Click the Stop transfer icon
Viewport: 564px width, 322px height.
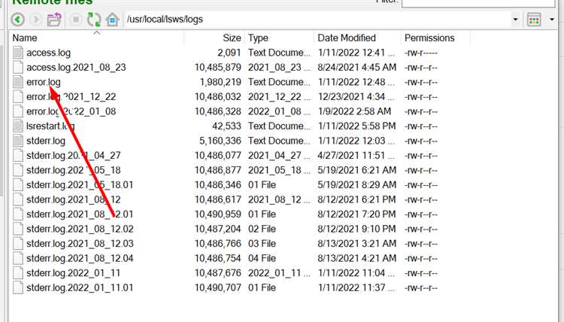(75, 20)
